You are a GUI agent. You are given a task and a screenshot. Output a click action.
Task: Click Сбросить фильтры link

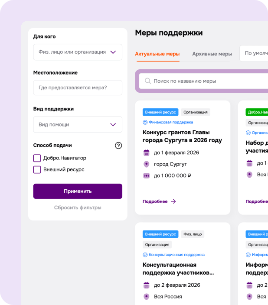tap(78, 208)
